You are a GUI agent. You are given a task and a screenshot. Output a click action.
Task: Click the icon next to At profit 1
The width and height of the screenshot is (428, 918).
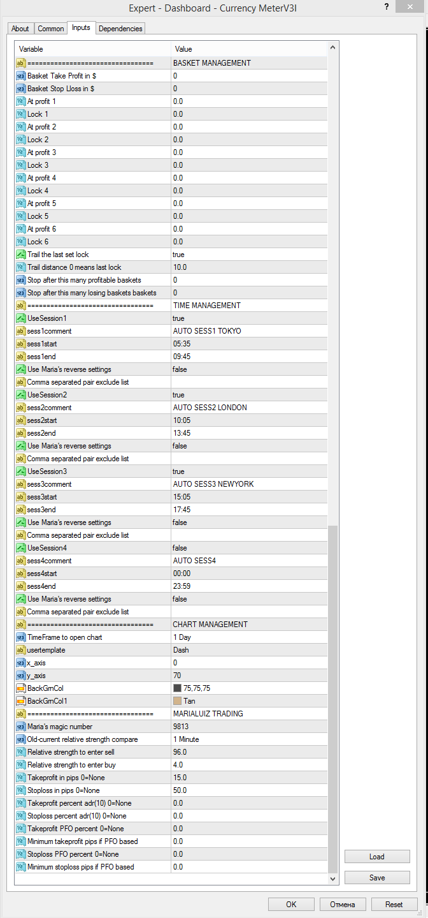click(20, 101)
